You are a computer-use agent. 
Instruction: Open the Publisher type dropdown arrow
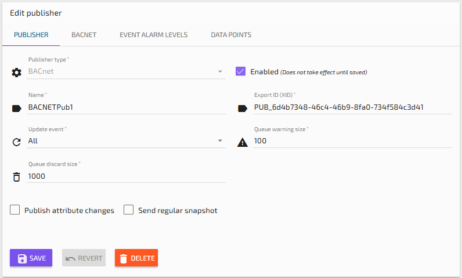[x=220, y=72]
